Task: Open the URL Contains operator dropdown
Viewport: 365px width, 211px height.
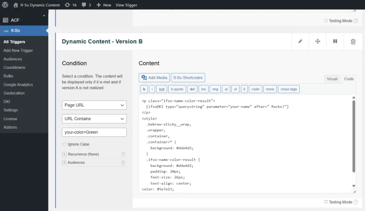Action: point(94,119)
